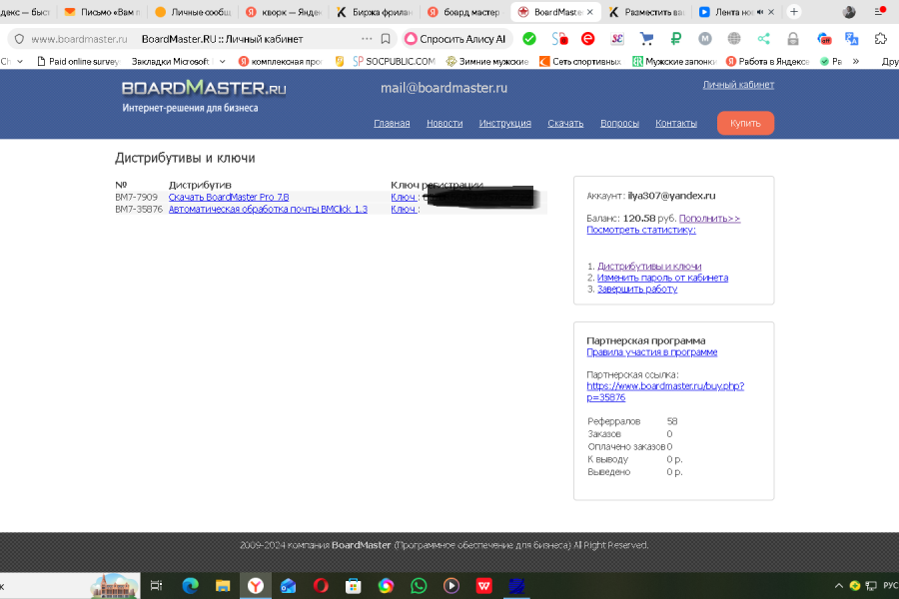
Task: Click the site protection shield icon
Action: [20, 39]
